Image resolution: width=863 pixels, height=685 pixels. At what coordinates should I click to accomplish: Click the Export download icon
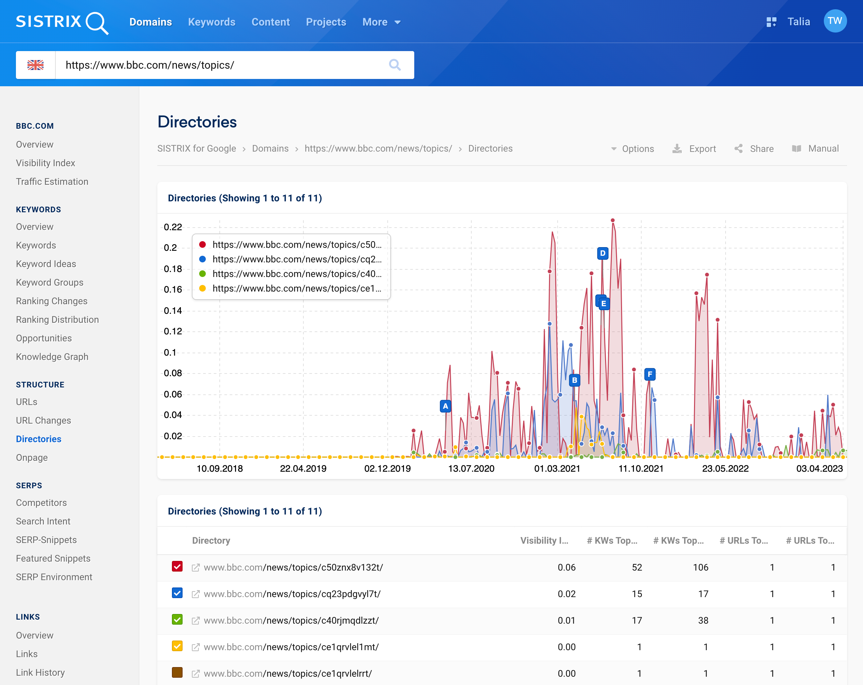click(x=677, y=148)
